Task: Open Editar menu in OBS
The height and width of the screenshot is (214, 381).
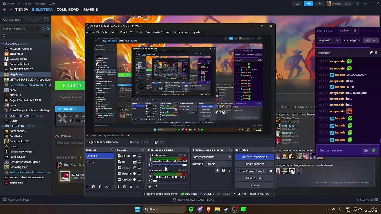Action: [x=105, y=32]
